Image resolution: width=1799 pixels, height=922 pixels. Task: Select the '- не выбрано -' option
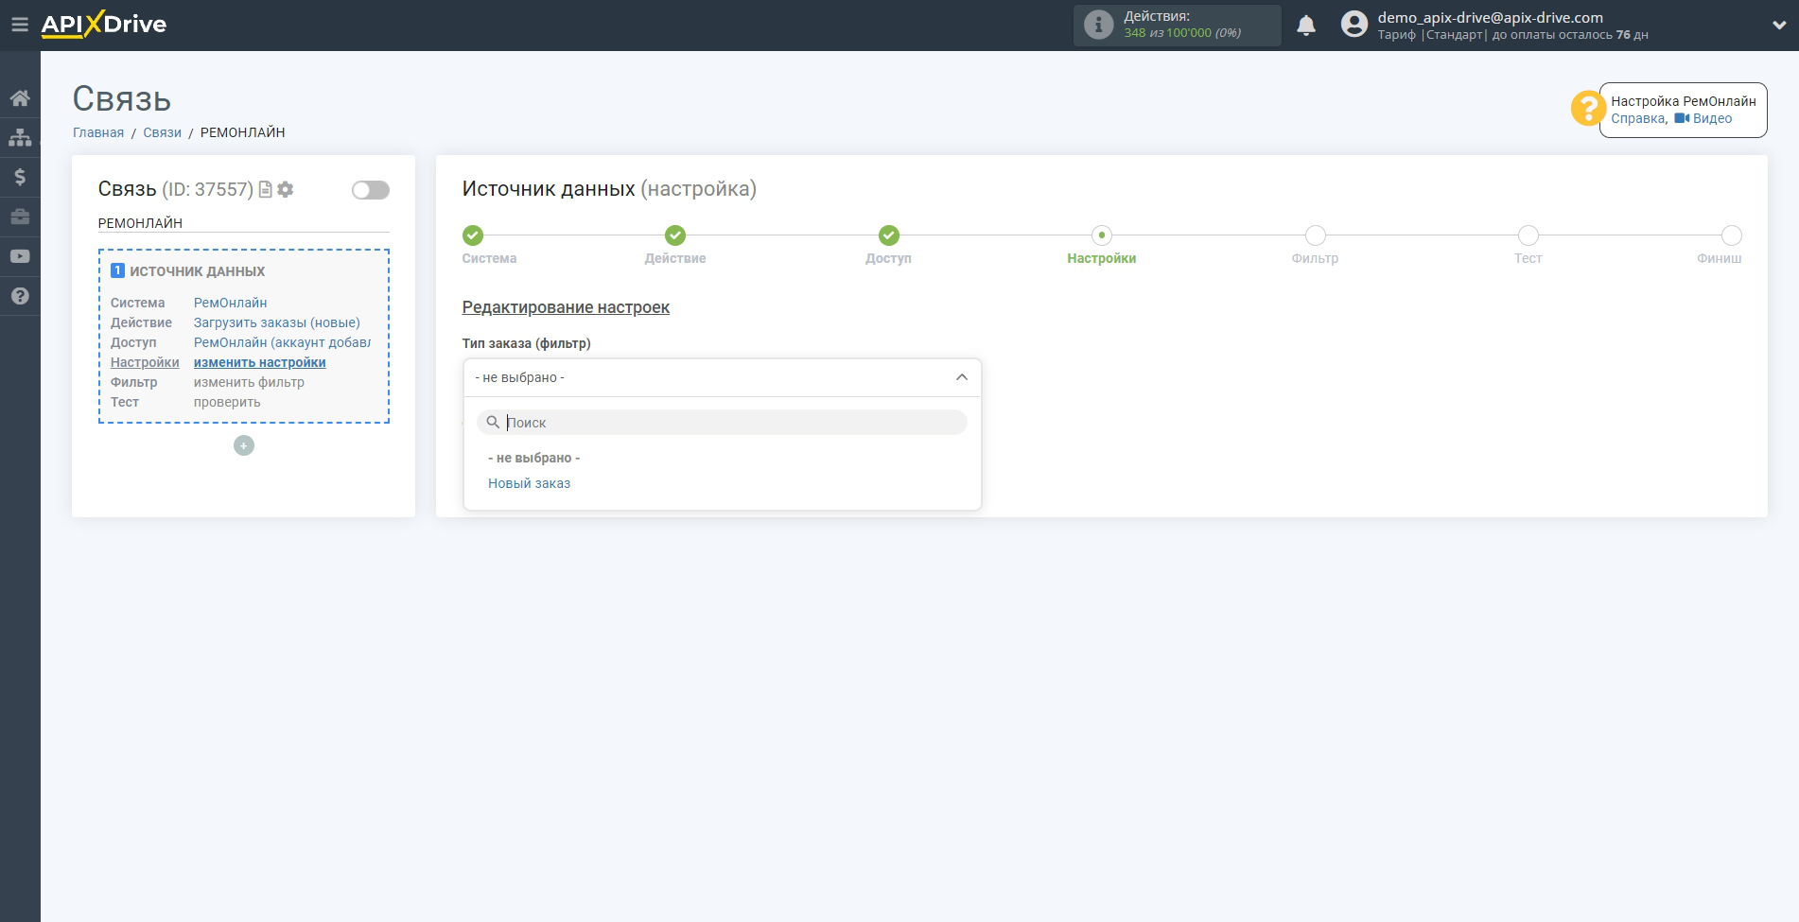click(533, 458)
